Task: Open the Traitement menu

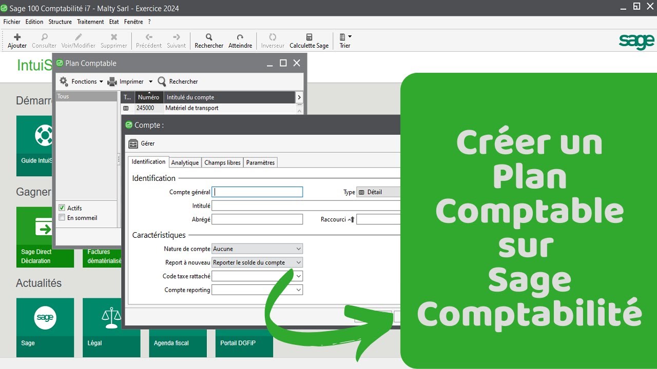Action: 90,22
